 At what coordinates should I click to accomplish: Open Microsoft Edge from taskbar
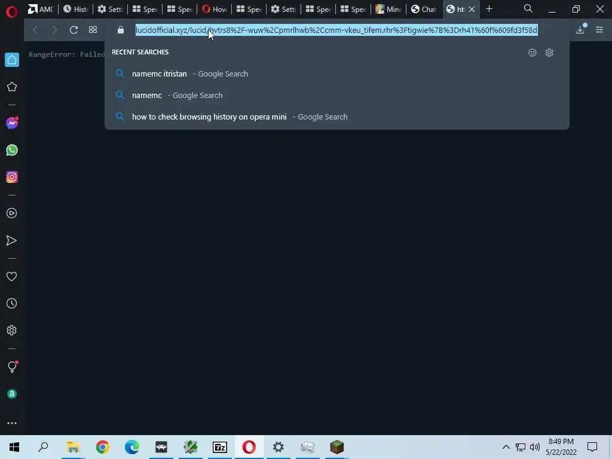132,447
